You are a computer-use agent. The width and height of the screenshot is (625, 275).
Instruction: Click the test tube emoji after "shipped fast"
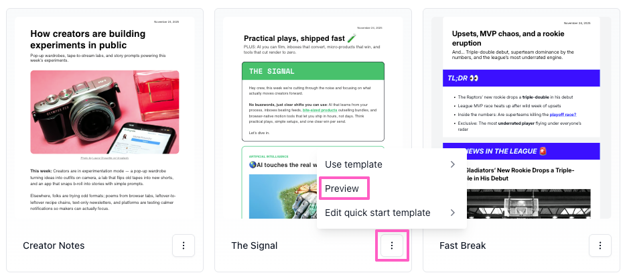coord(348,39)
